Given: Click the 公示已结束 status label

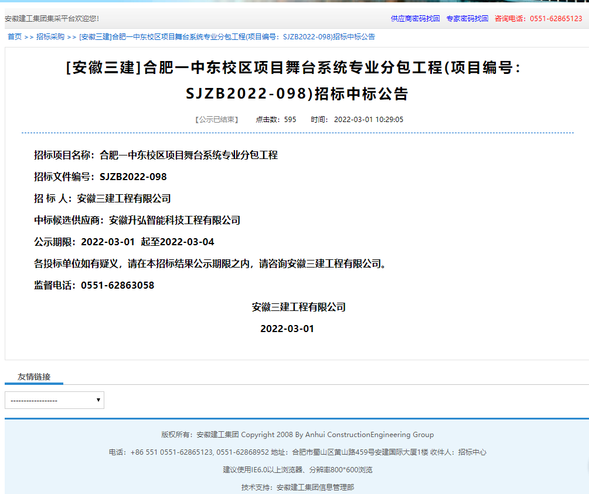Looking at the screenshot, I should click(216, 120).
